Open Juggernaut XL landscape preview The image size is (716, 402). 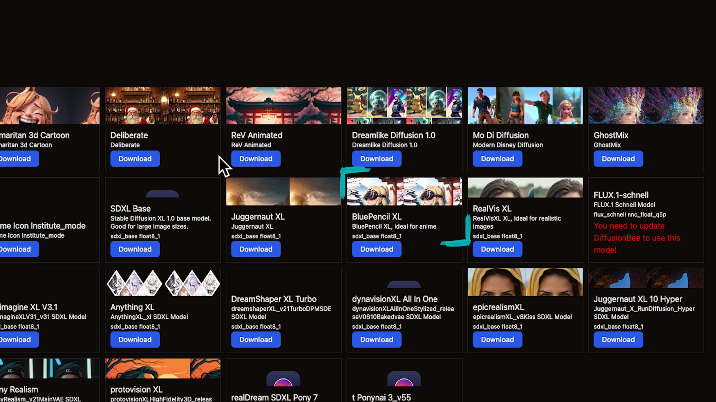coord(284,192)
